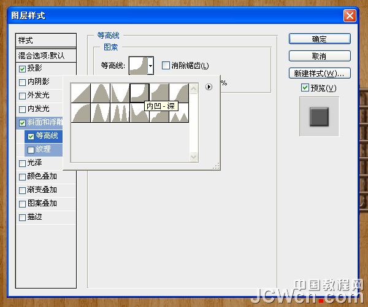Select the Sawtooth contour preset
The width and height of the screenshot is (368, 307).
pyautogui.click(x=179, y=113)
